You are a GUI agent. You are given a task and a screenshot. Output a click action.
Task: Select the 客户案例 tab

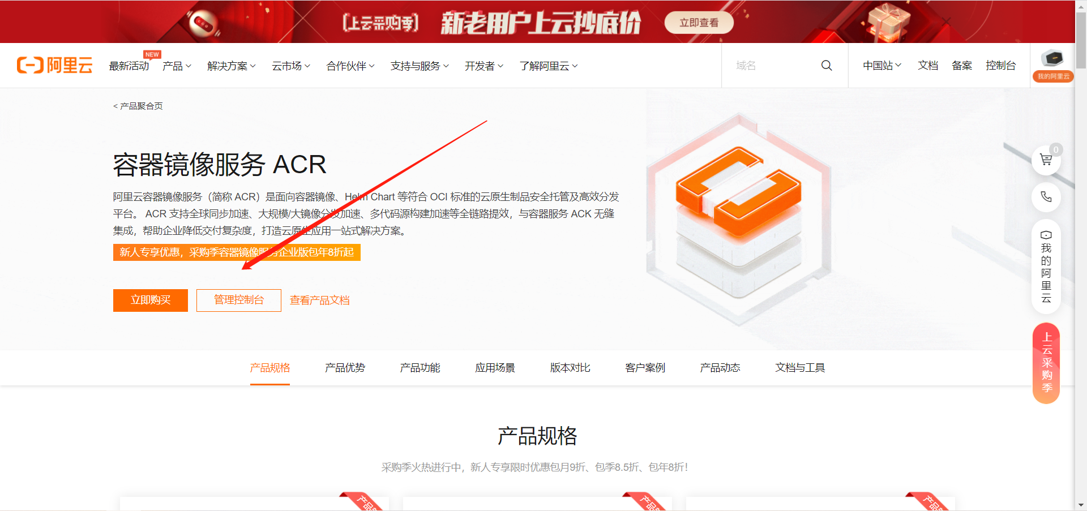645,368
